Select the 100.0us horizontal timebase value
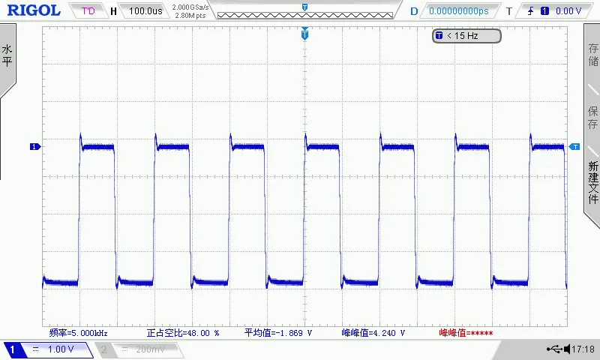Screen dimensions: 600x360 click(145, 11)
